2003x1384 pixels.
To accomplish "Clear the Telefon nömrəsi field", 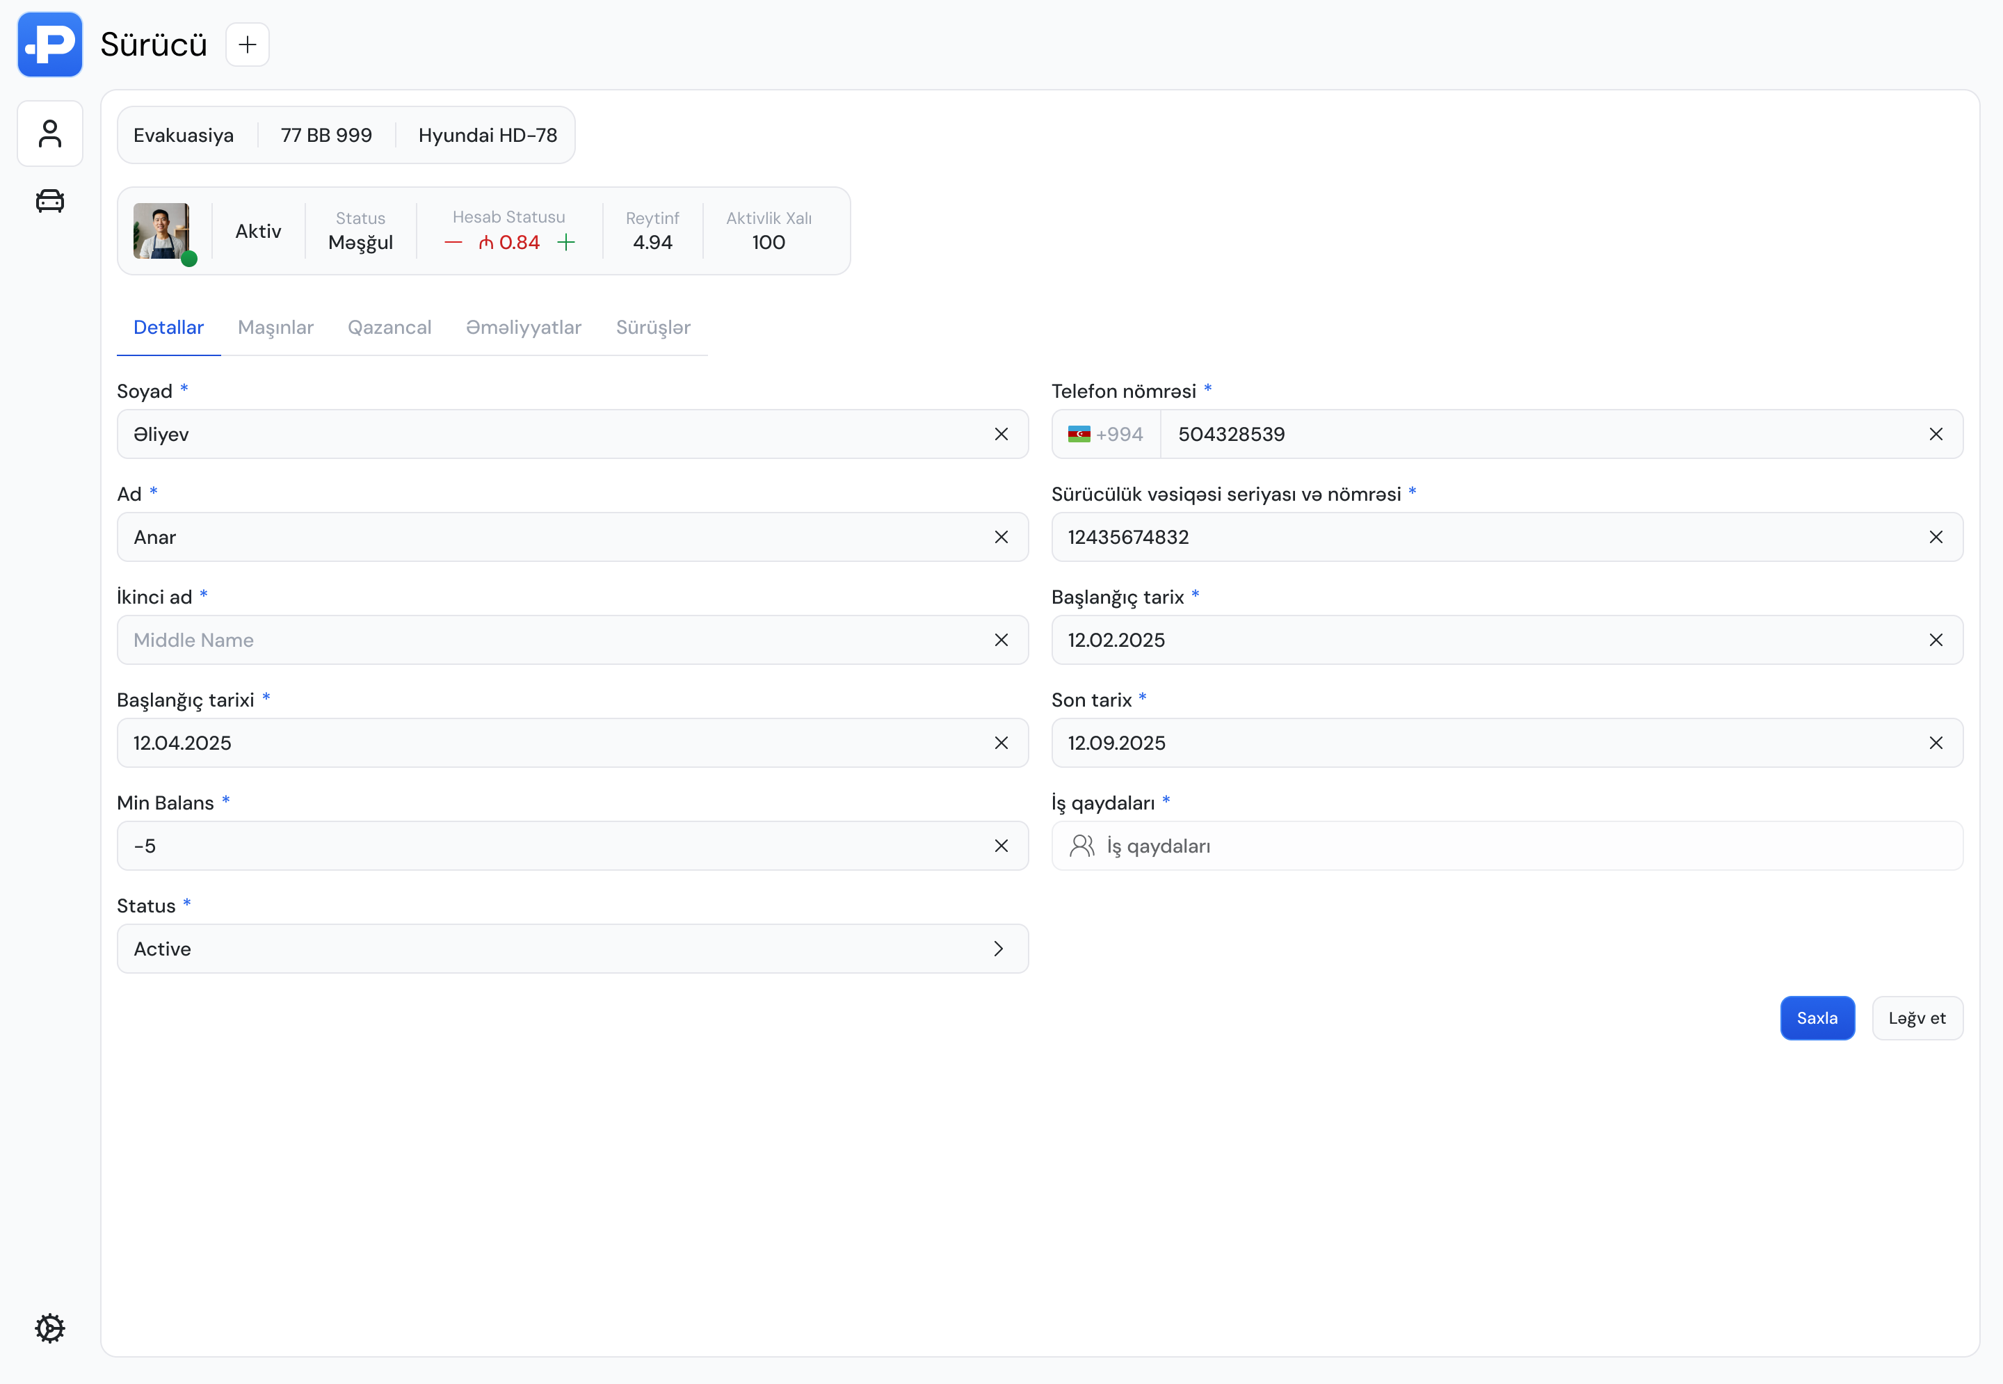I will [1936, 435].
